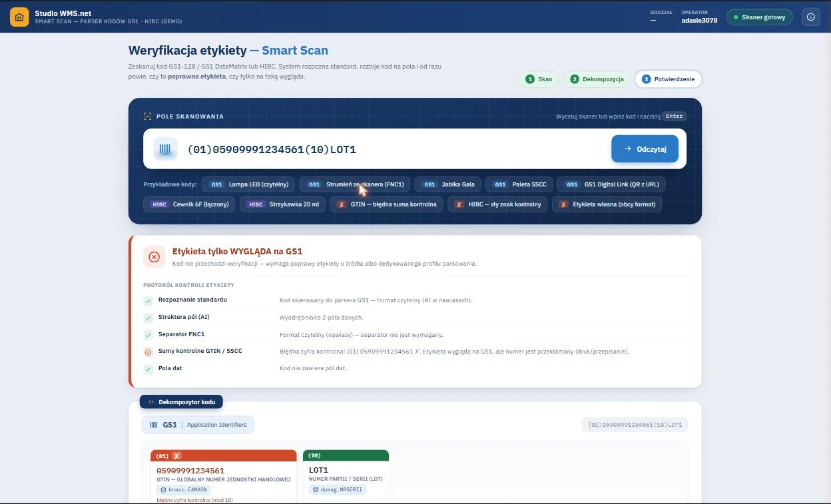Click the red error icon beside the GS1 verdict

pyautogui.click(x=154, y=256)
